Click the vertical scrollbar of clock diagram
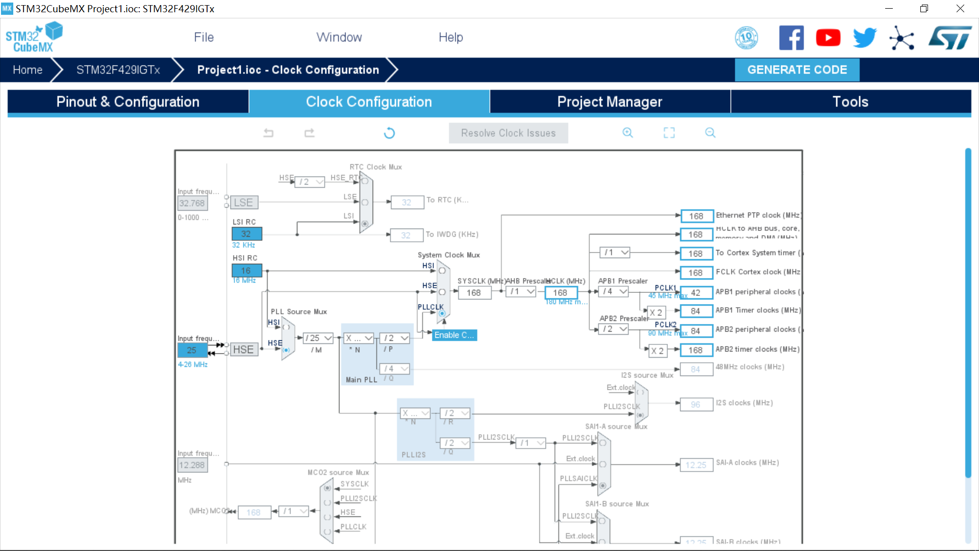979x551 pixels. pos(968,312)
